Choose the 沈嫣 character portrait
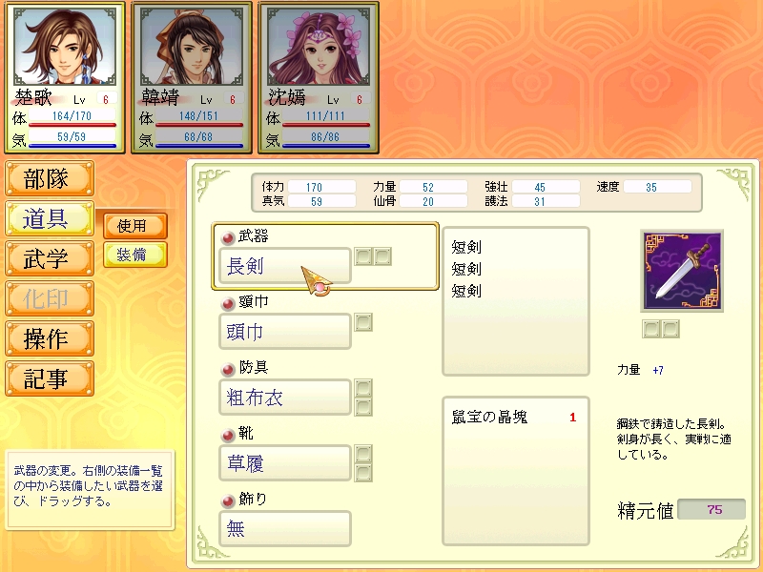This screenshot has height=572, width=763. pyautogui.click(x=319, y=46)
